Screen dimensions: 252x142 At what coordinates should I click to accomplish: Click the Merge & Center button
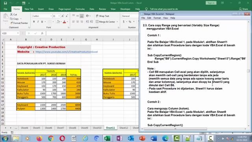tap(106, 22)
